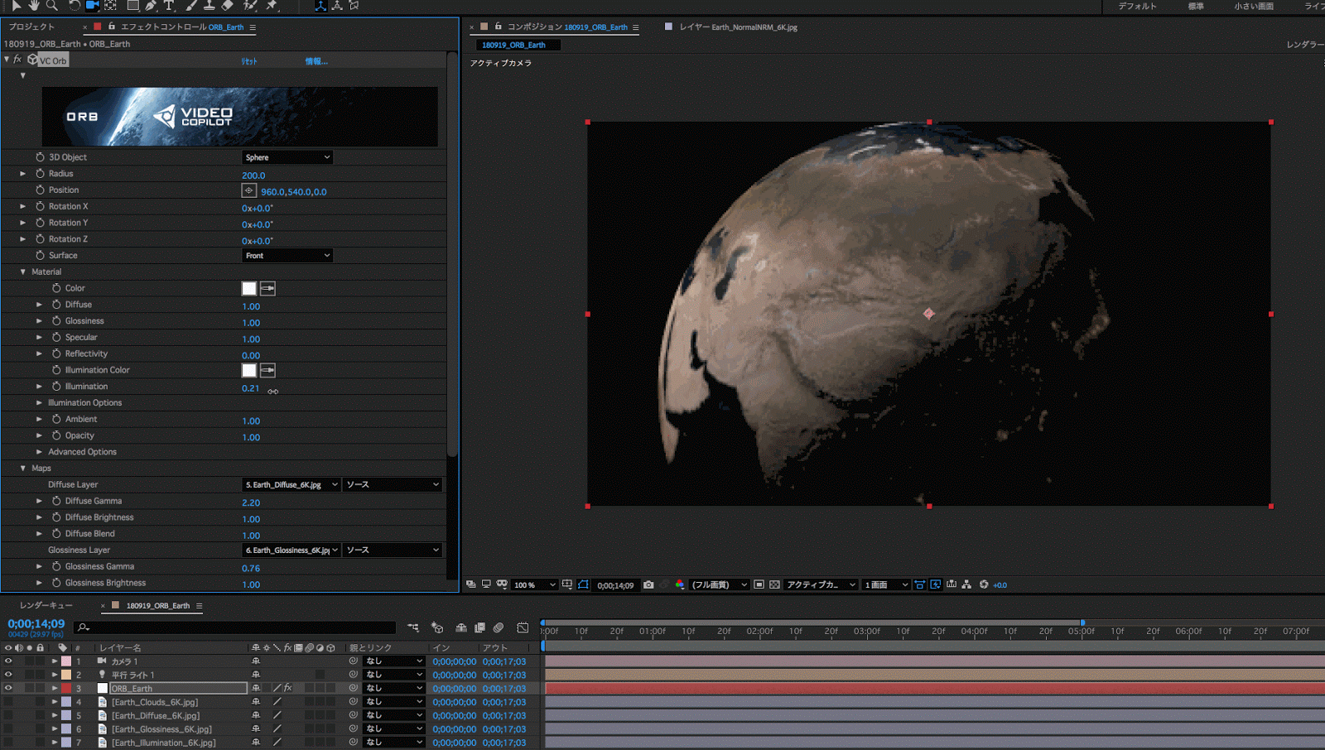The image size is (1325, 750).
Task: Expand the Advanced Options group
Action: 39,452
